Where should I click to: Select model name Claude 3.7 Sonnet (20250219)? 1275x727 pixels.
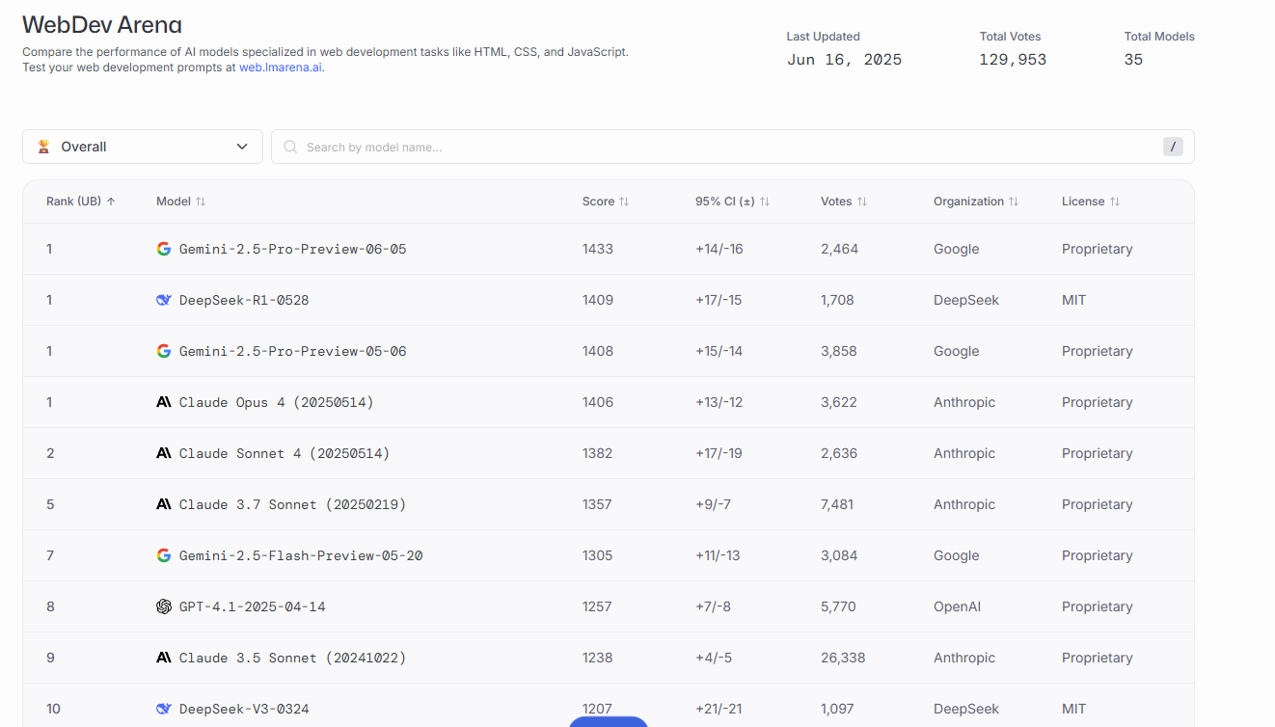pyautogui.click(x=293, y=504)
